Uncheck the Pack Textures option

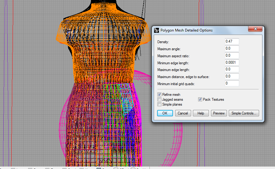pyautogui.click(x=200, y=100)
